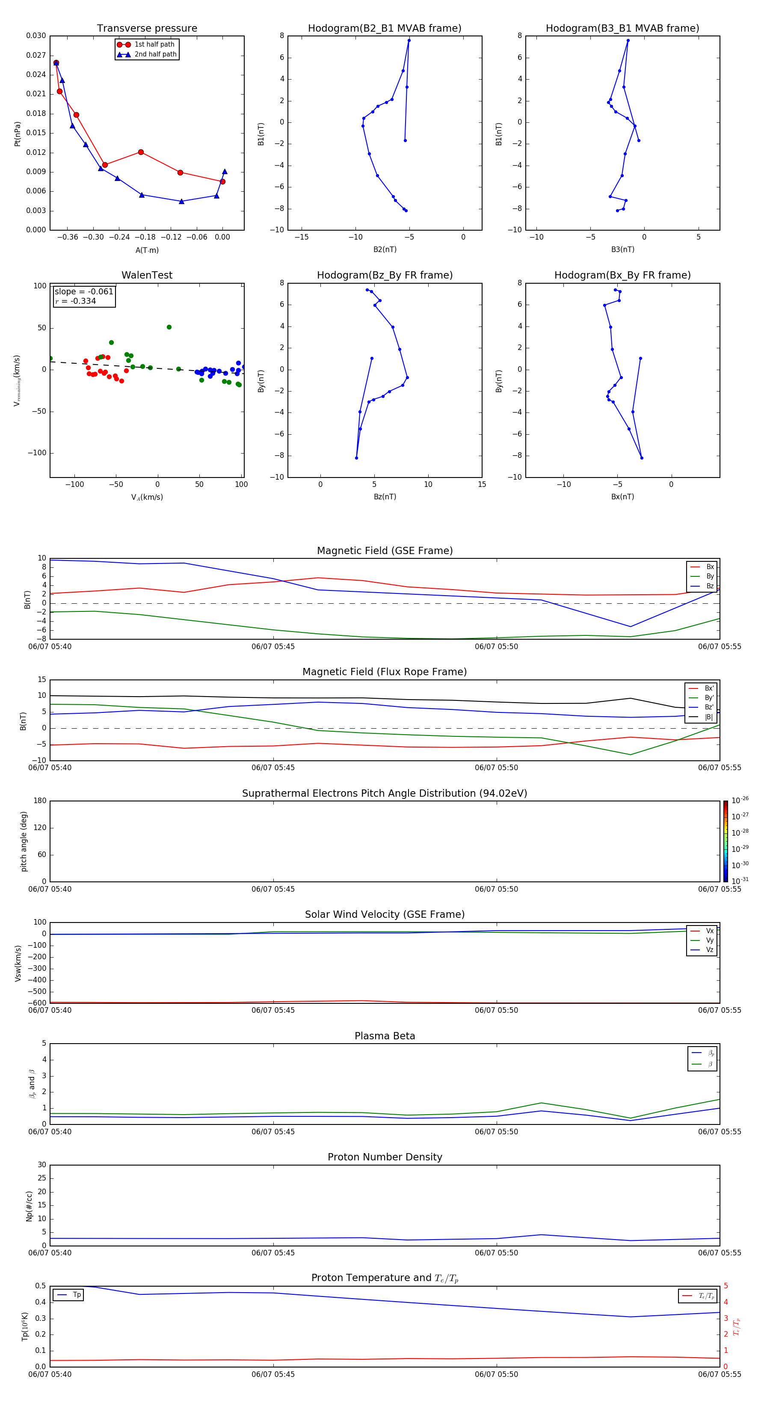This screenshot has width=770, height=1412.
Task: Select the 'Hodogram(Bx_By FR frame)' title
Action: [x=622, y=275]
